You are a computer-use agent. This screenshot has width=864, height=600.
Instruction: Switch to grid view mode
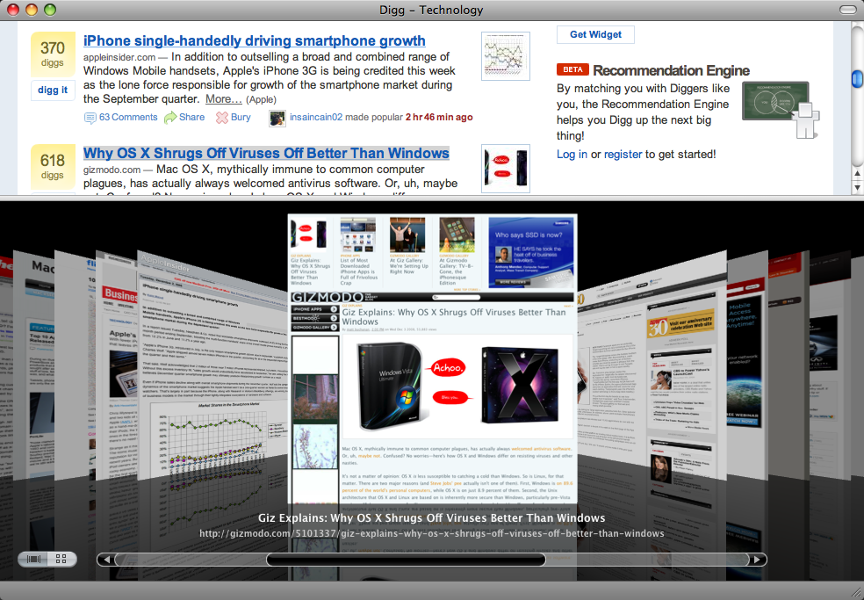click(x=61, y=560)
